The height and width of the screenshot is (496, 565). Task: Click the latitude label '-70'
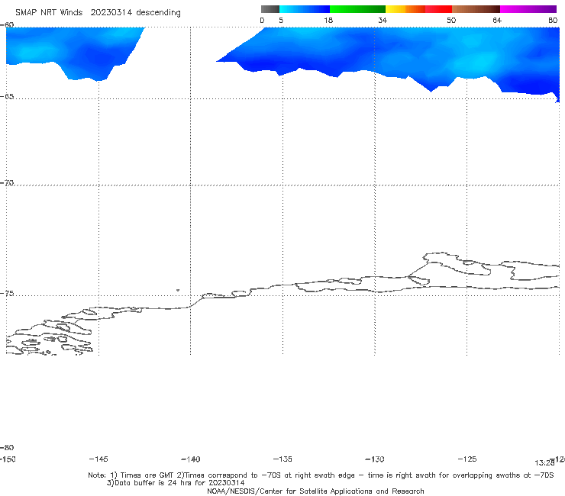point(7,183)
